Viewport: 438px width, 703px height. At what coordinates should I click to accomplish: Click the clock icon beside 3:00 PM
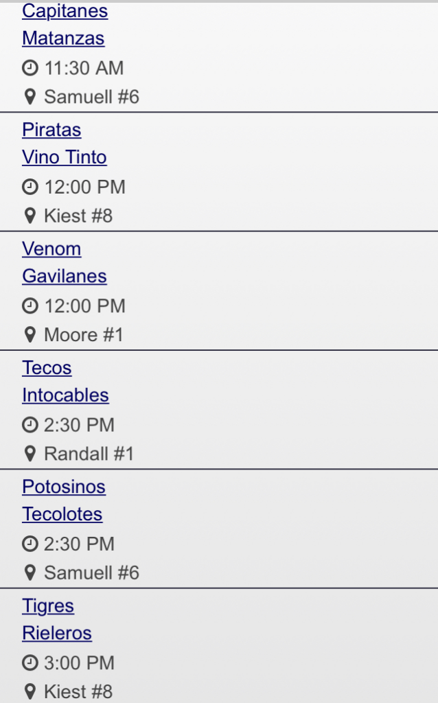30,663
